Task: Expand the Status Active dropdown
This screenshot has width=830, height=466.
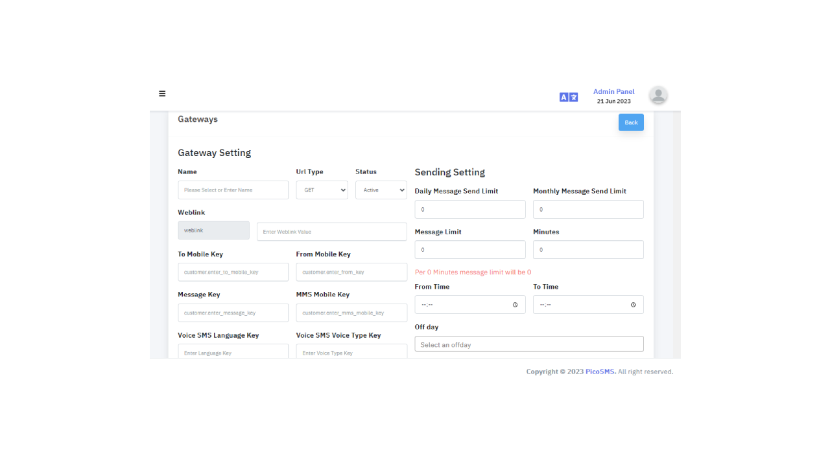Action: point(381,190)
